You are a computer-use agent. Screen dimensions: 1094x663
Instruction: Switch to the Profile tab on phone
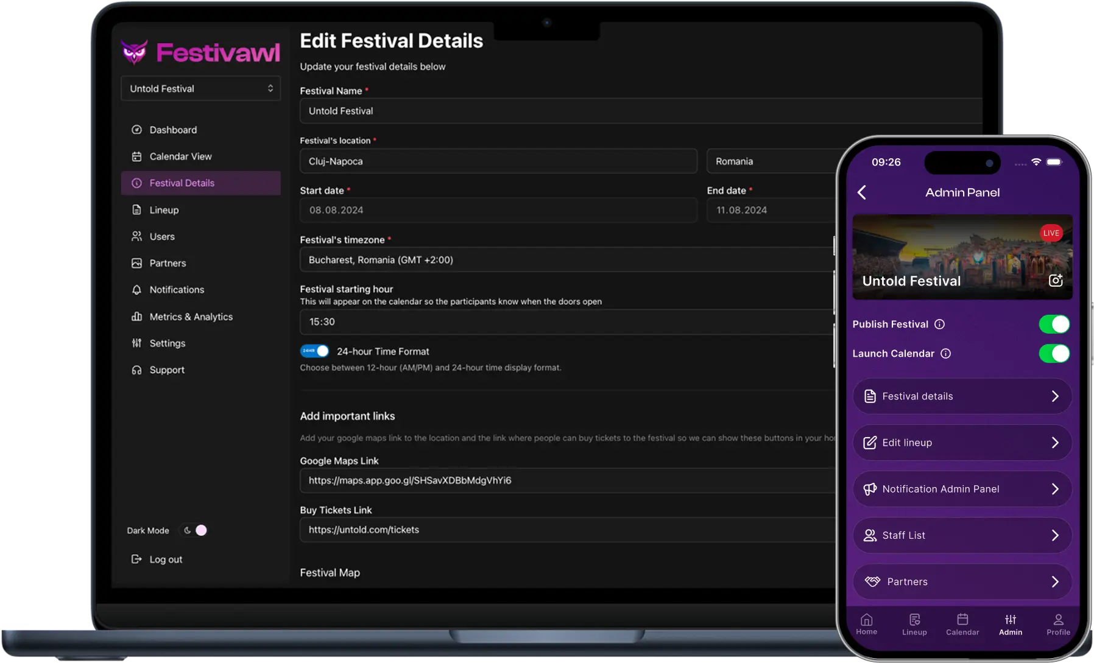pyautogui.click(x=1059, y=625)
